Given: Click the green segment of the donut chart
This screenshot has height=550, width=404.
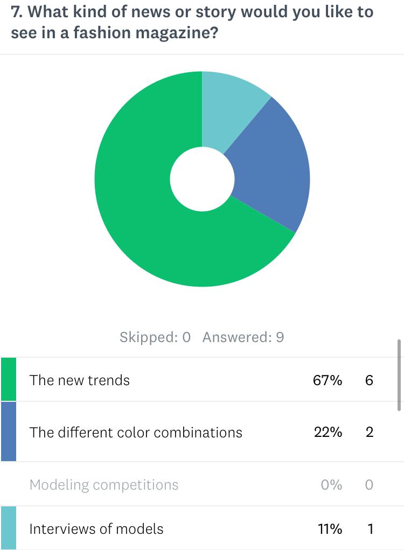Looking at the screenshot, I should tap(140, 215).
